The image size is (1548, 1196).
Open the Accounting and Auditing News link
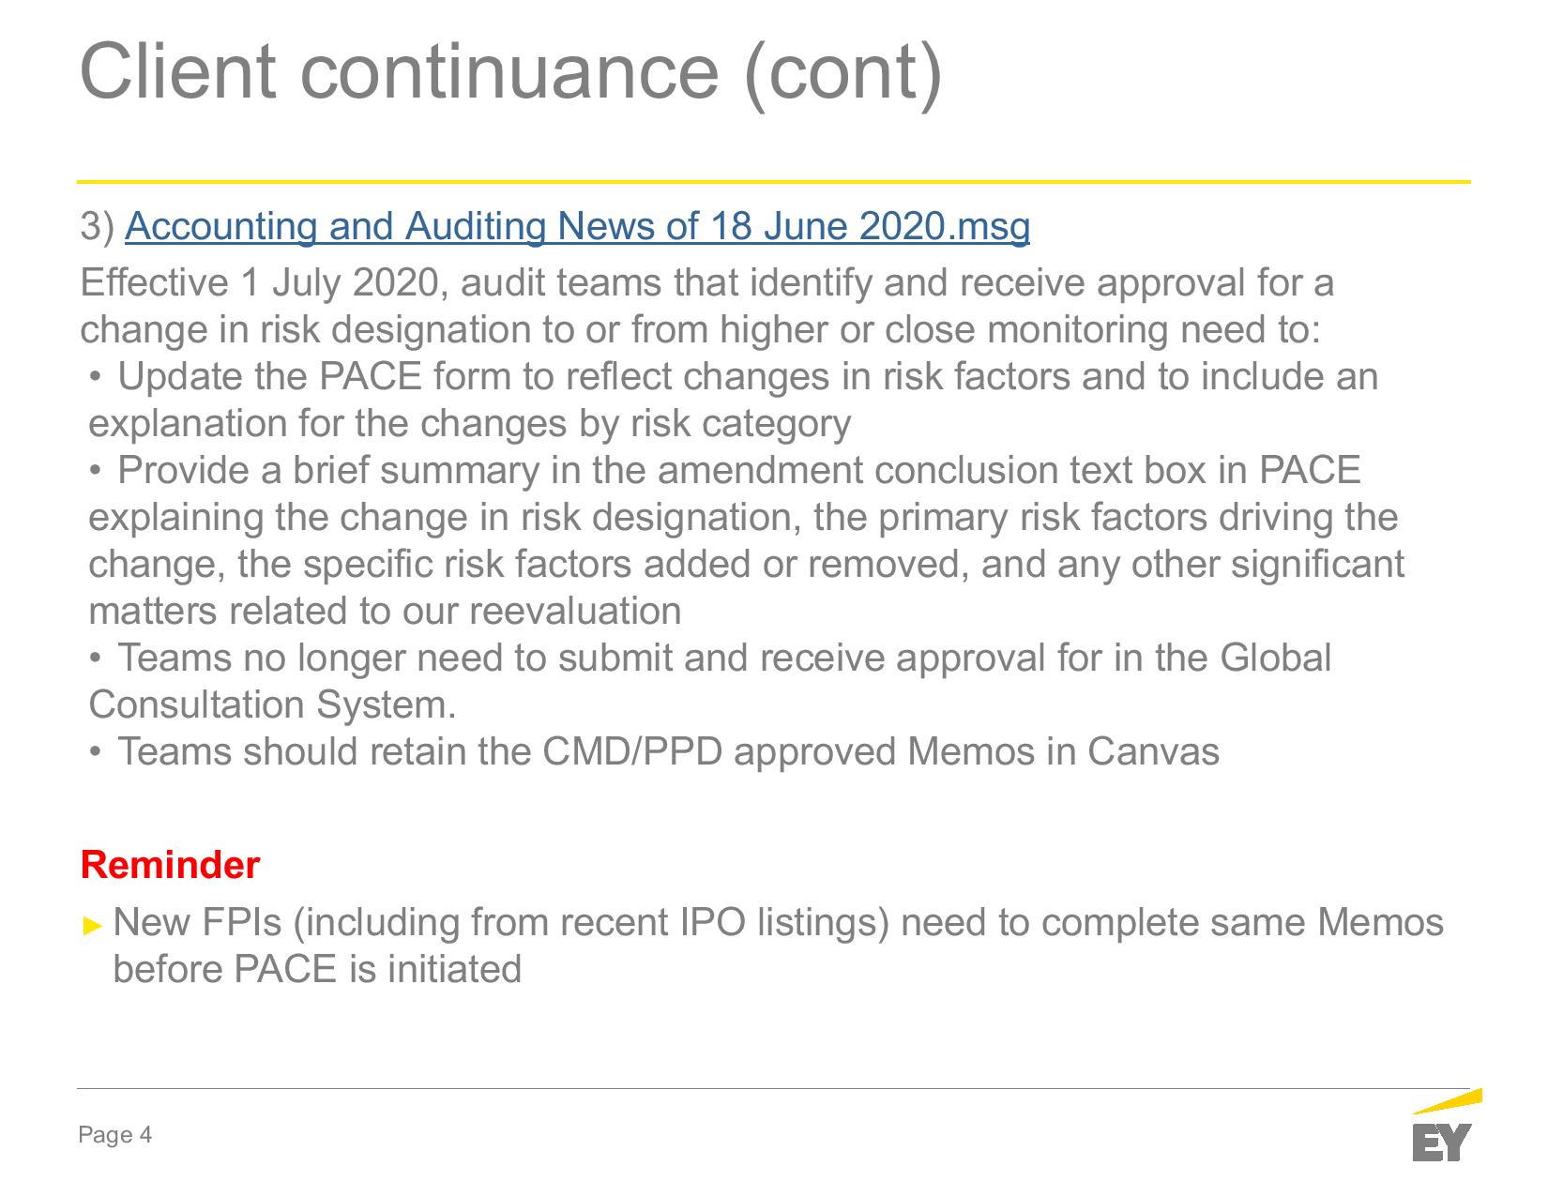click(577, 227)
